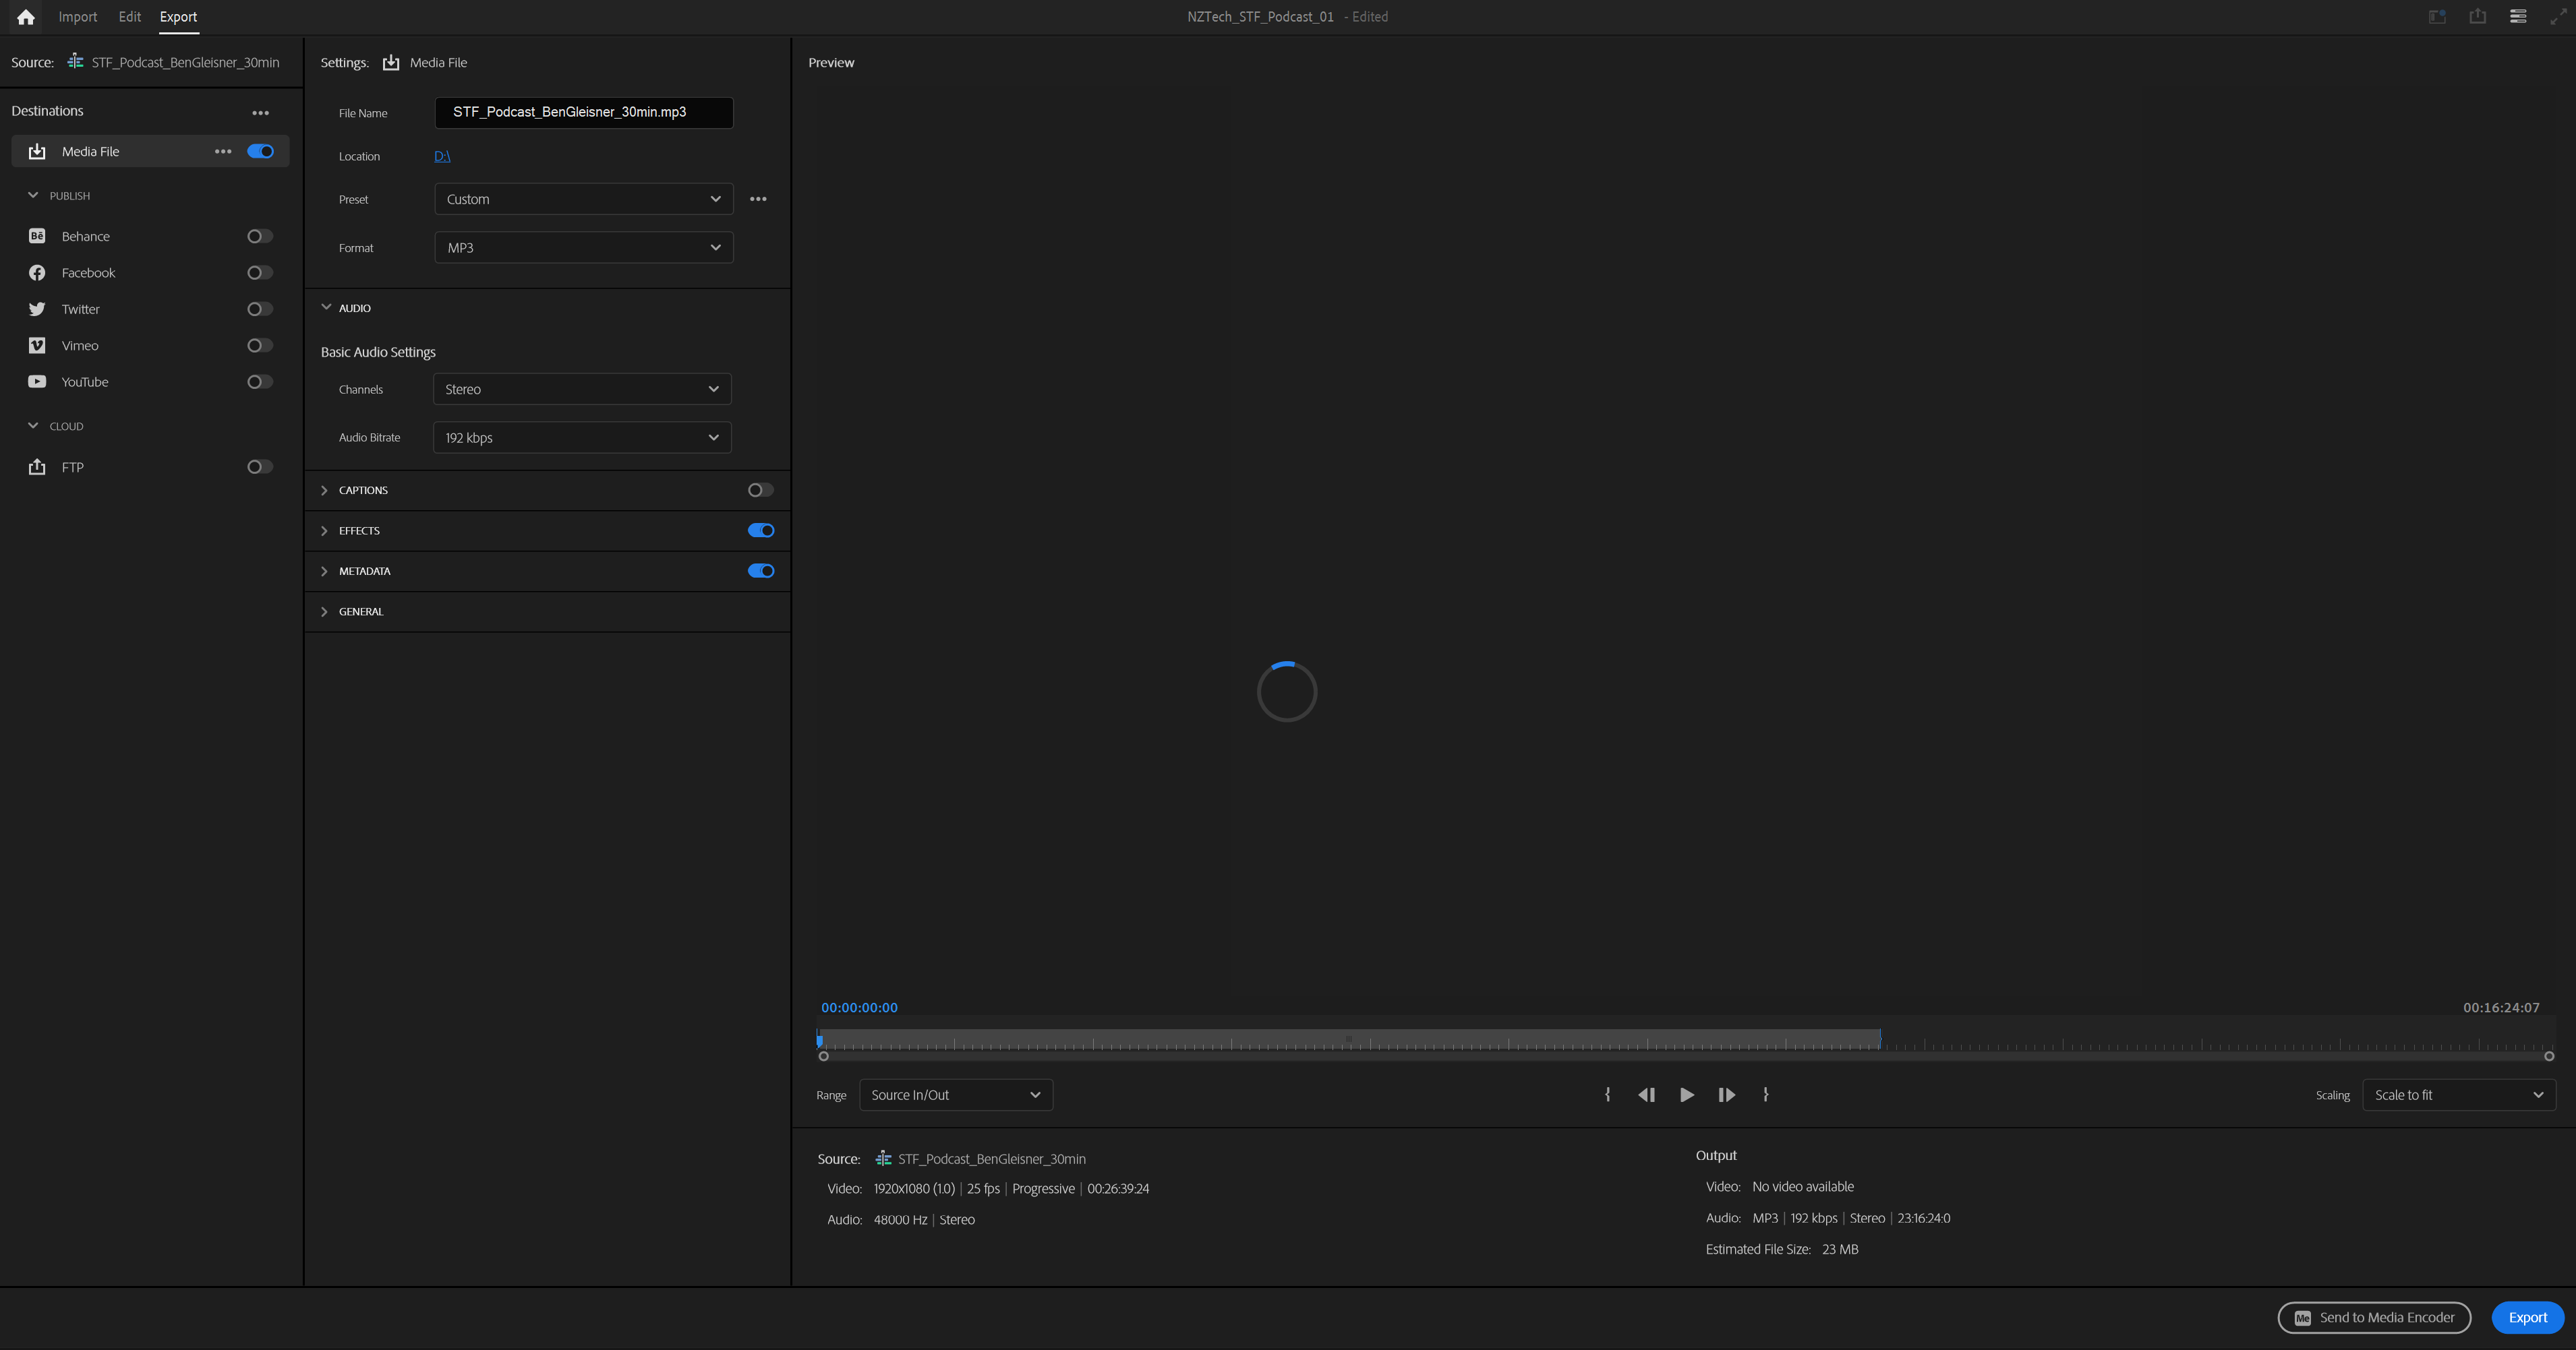2576x1350 pixels.
Task: Click the Behance icon under Publish
Action: tap(36, 236)
